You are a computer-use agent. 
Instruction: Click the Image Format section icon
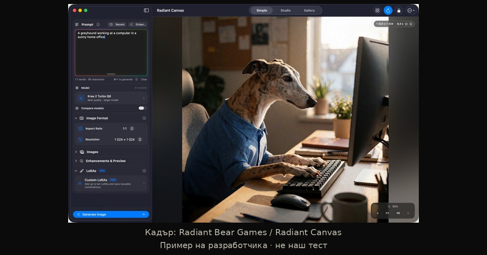82,118
